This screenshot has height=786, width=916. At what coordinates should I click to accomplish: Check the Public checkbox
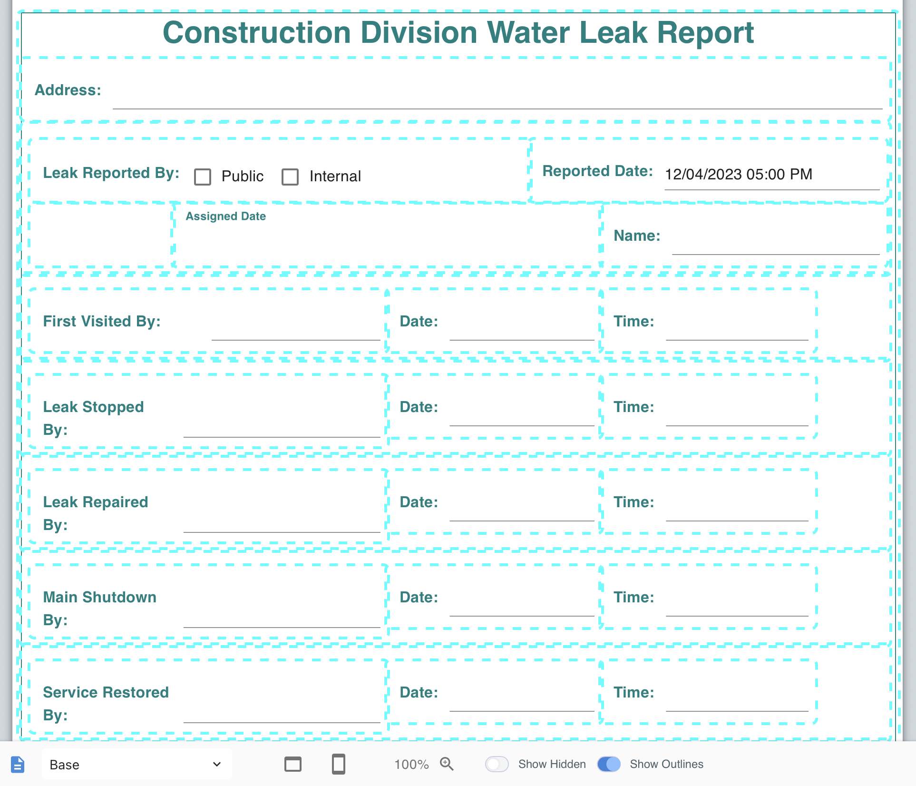[203, 177]
